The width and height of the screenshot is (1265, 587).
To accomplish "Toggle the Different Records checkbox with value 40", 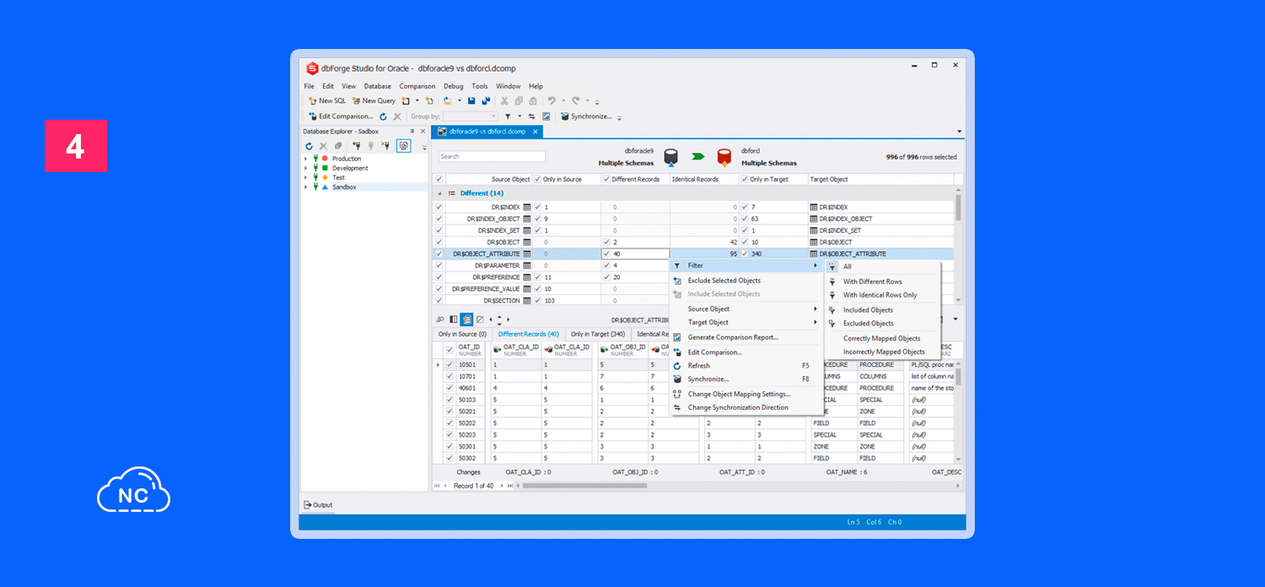I will coord(606,254).
